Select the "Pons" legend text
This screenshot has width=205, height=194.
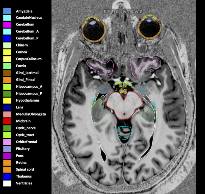20,156
